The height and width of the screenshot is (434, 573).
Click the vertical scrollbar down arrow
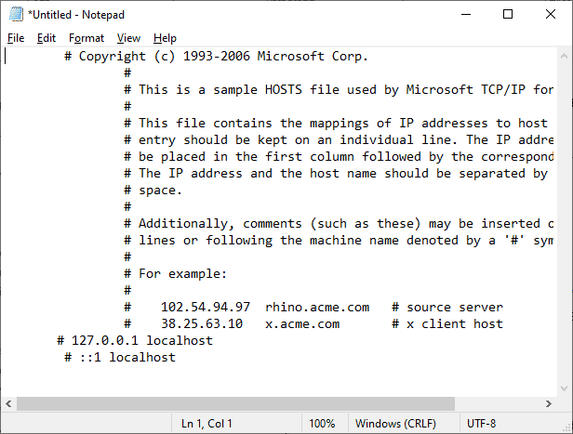pyautogui.click(x=564, y=388)
